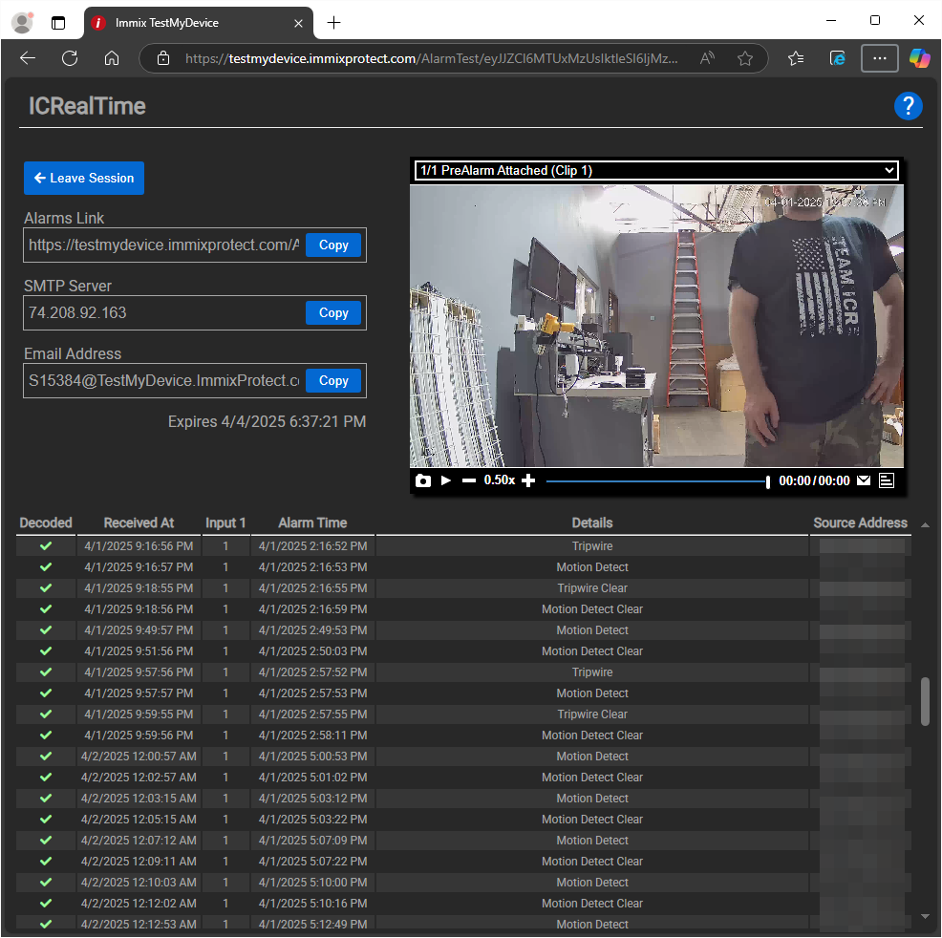Click the 0.50x playback speed label
The width and height of the screenshot is (942, 938).
(500, 480)
